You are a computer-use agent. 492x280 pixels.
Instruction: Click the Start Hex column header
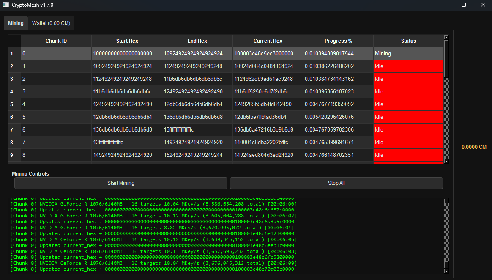[127, 41]
